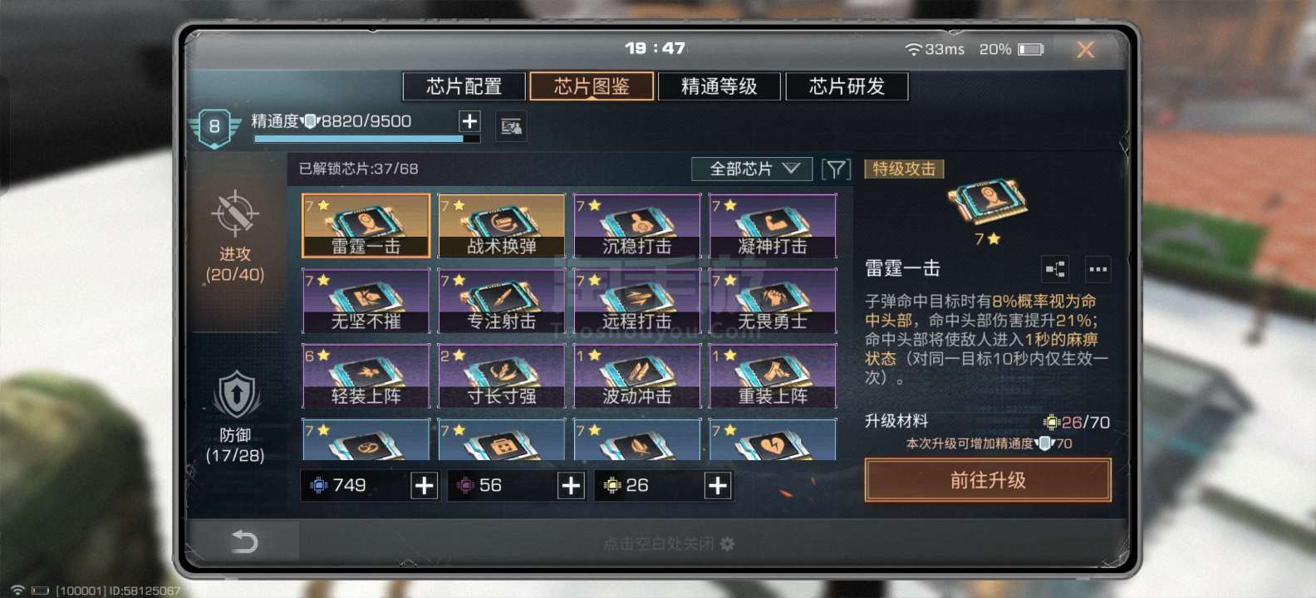Select the 进攻 attack chips category
This screenshot has width=1316, height=598.
click(x=235, y=237)
